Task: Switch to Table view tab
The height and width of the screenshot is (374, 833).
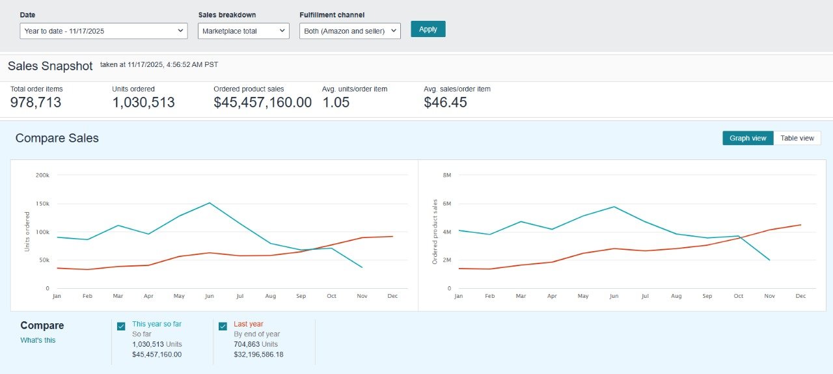Action: click(797, 138)
